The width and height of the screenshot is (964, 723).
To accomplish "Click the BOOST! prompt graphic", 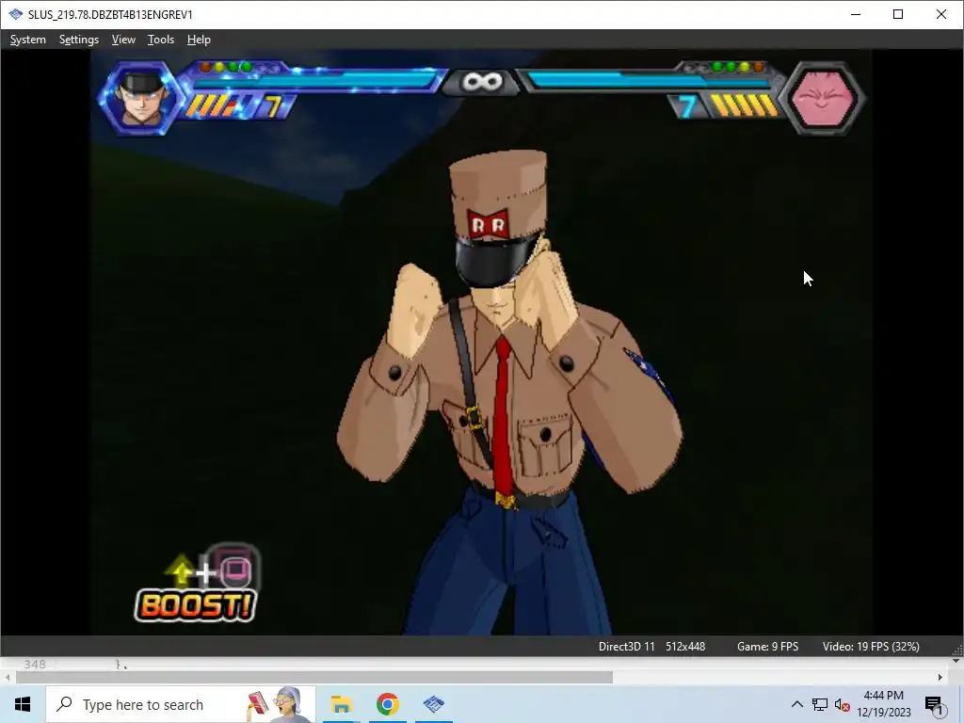I will click(195, 605).
